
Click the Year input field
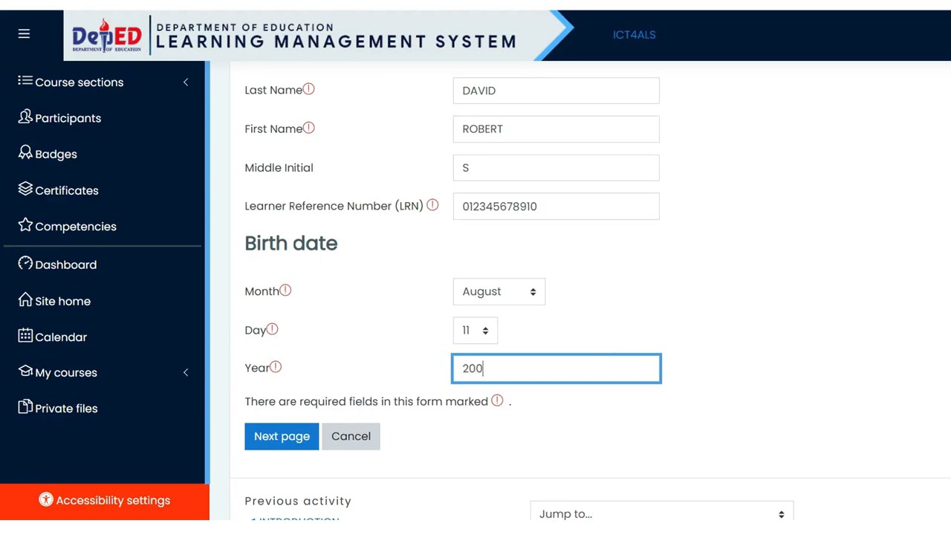click(556, 369)
